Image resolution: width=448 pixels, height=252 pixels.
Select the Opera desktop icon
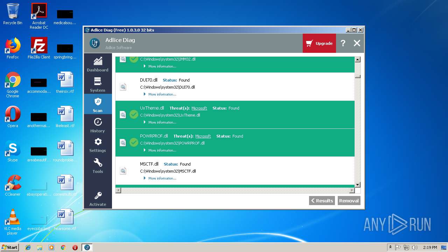coord(13,117)
